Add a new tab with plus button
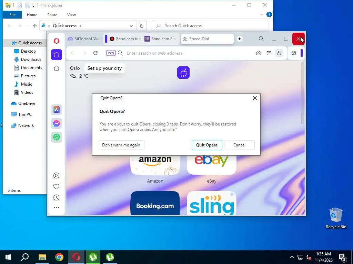This screenshot has height=264, width=353. tap(240, 39)
